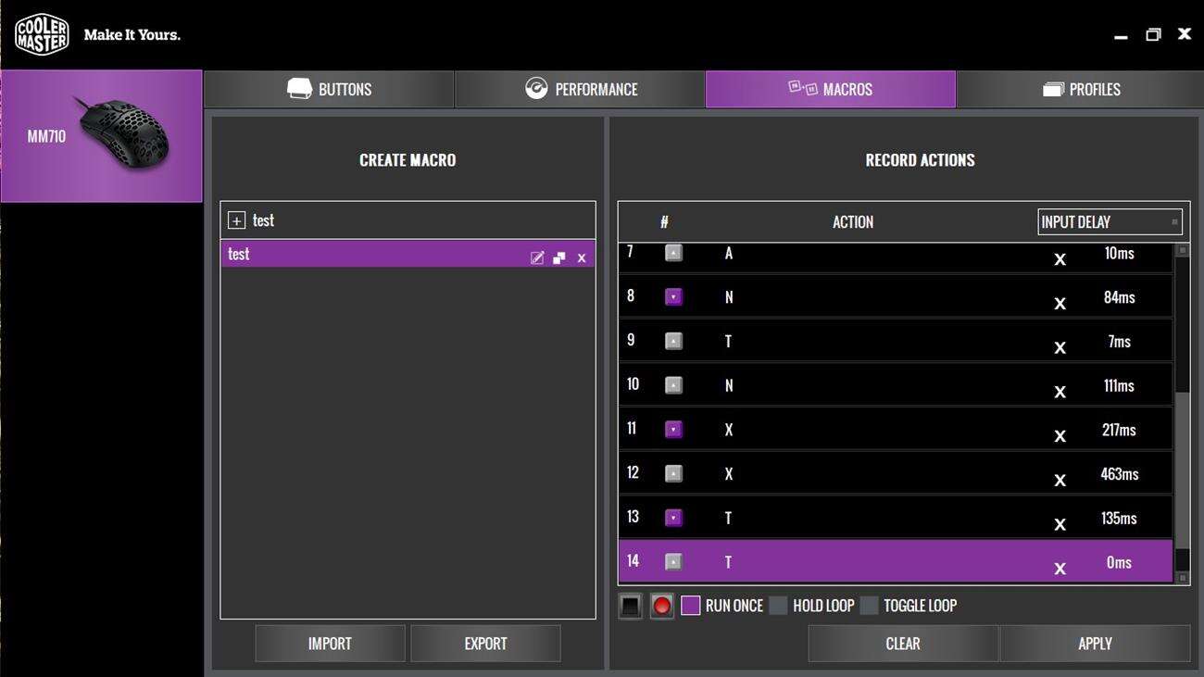
Task: Open the Performance tab
Action: pyautogui.click(x=580, y=90)
